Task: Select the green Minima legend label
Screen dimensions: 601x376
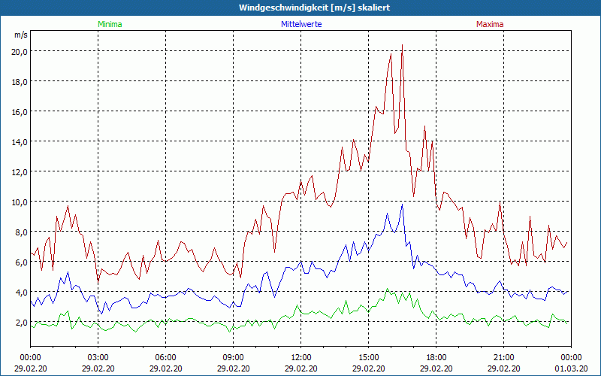Action: click(110, 24)
